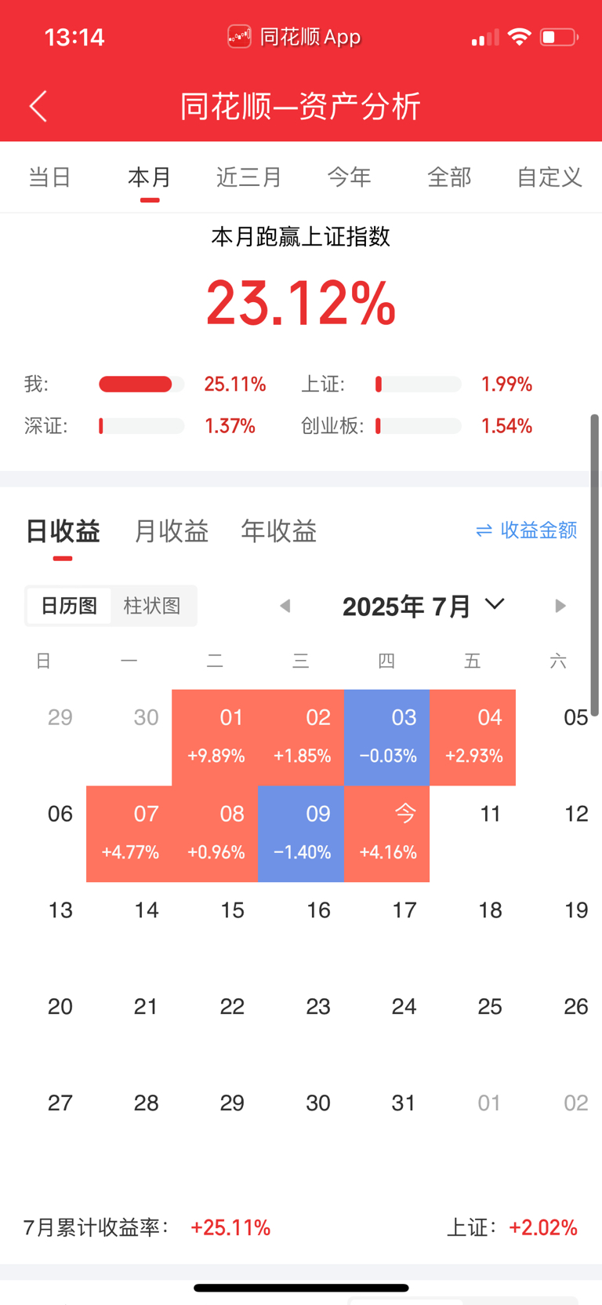602x1305 pixels.
Task: Tap the 上证 1.99% progress bar
Action: (419, 384)
